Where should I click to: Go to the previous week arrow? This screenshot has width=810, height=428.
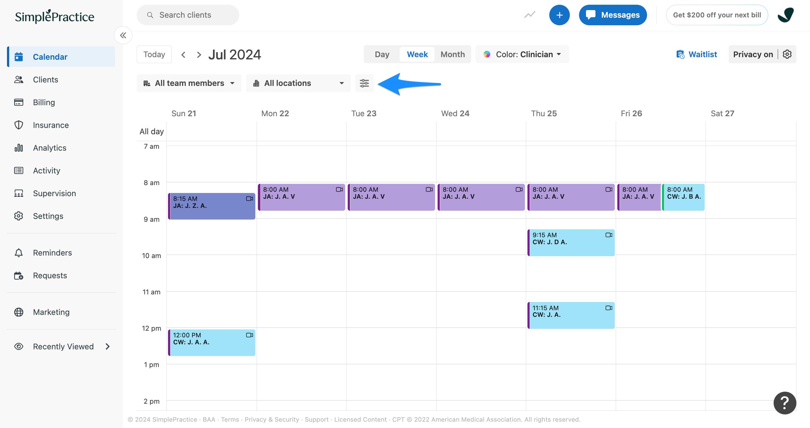tap(183, 55)
